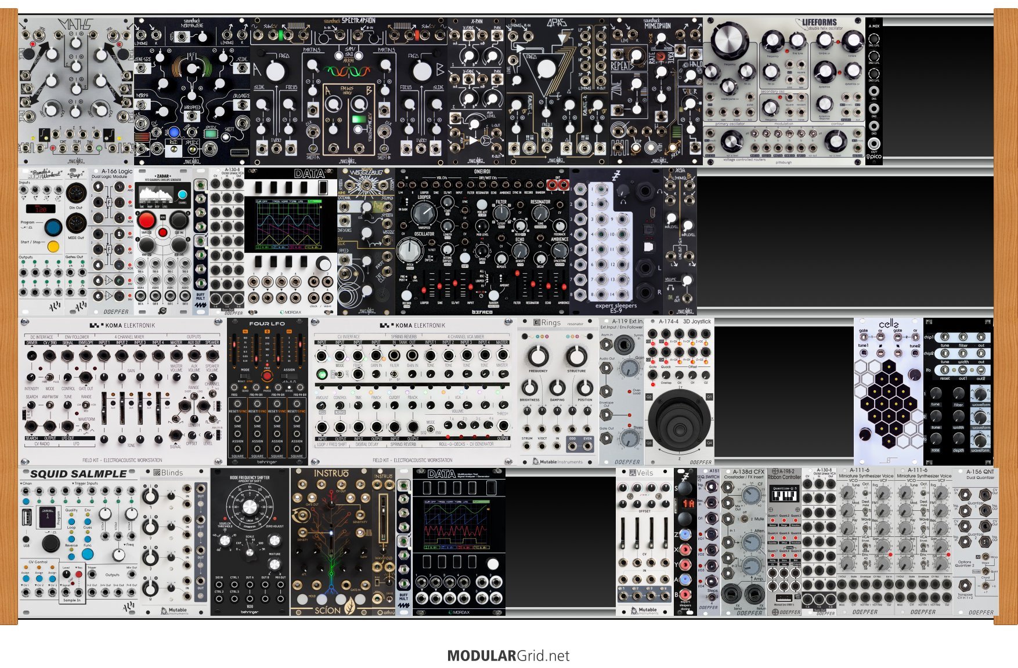Viewport: 1018px width, 668px height.
Task: Click the 'BODE FREQUENCY SHIFTER' label
Action: [250, 478]
